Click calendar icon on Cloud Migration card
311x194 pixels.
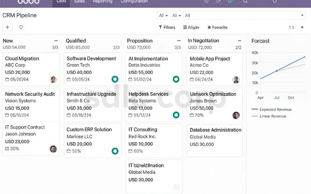coord(7,79)
